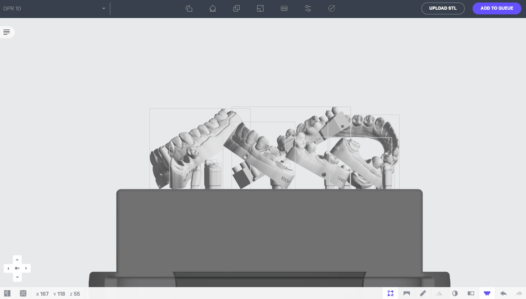The width and height of the screenshot is (526, 299).
Task: Click ADD TO QUEUE button
Action: pos(497,8)
